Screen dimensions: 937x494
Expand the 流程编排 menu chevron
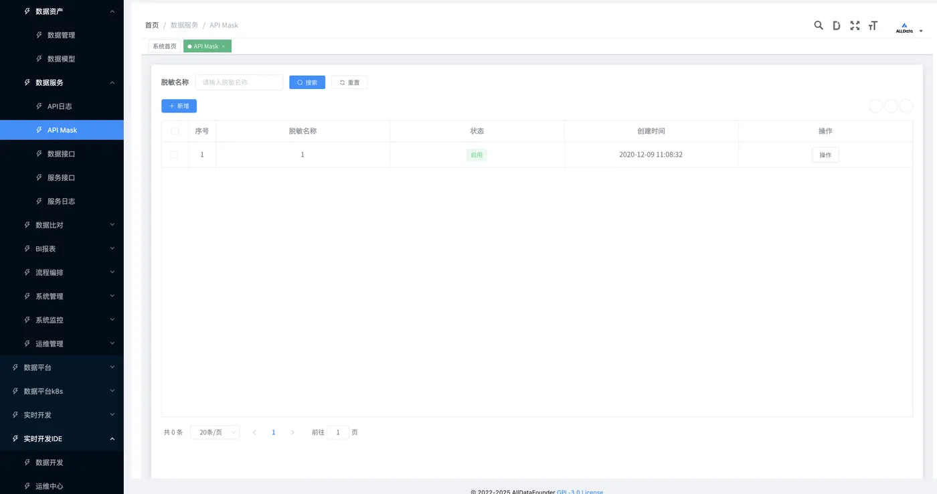[112, 272]
